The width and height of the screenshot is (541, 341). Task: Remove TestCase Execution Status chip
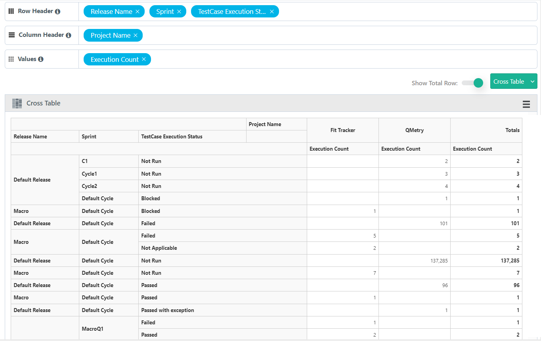(272, 11)
